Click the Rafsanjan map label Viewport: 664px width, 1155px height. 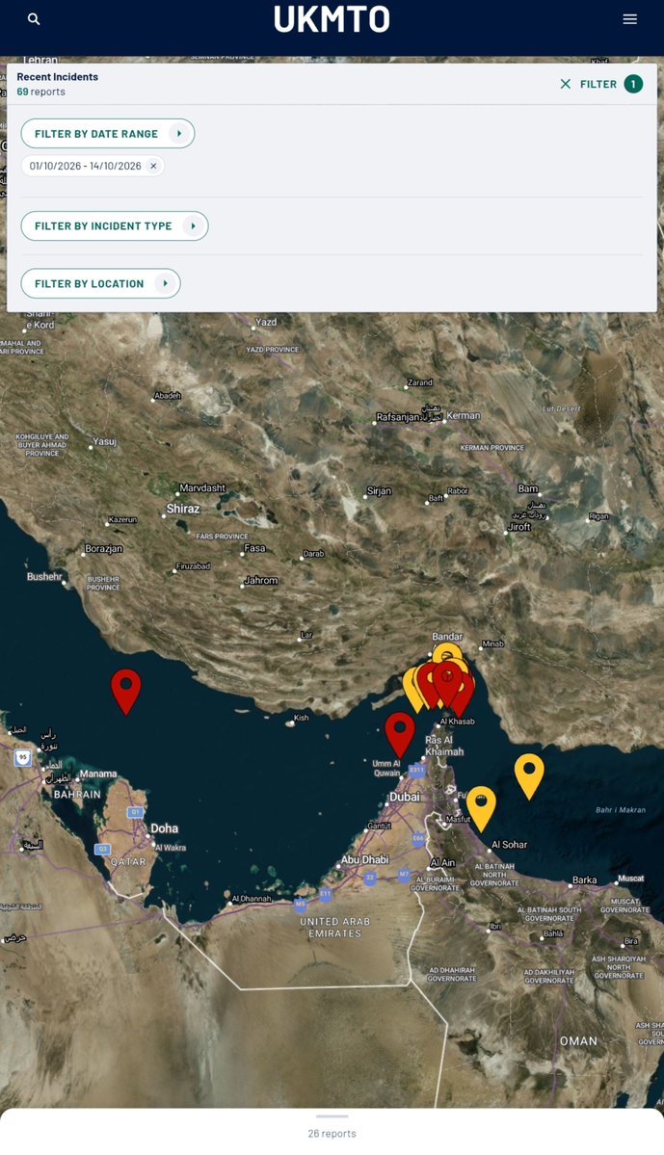(398, 417)
